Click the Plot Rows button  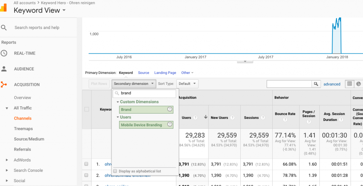coord(99,84)
